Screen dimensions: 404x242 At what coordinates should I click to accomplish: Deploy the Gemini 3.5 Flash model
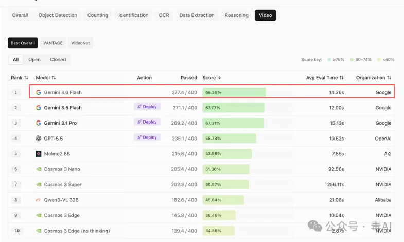point(147,107)
